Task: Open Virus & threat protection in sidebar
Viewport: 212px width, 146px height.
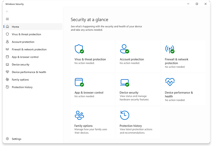Action: tap(26, 34)
